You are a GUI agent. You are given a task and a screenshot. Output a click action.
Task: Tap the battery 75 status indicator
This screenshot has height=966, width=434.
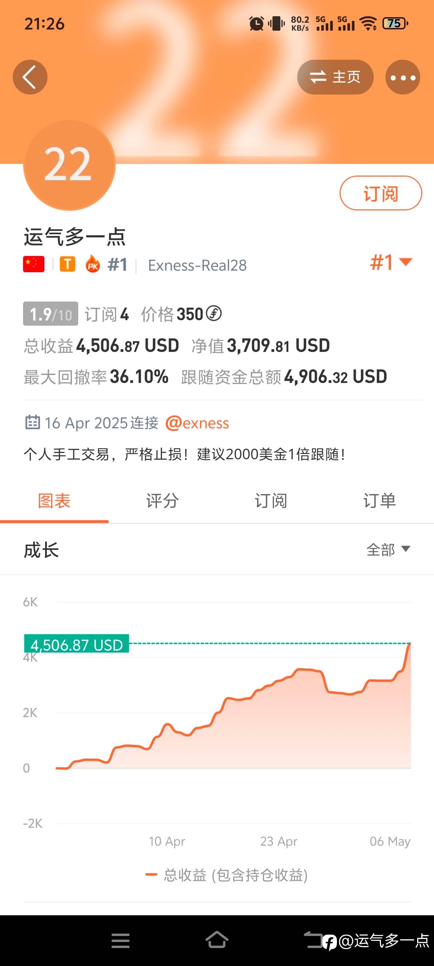click(395, 23)
